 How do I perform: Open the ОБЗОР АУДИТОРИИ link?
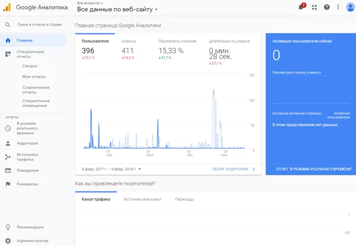click(x=230, y=169)
